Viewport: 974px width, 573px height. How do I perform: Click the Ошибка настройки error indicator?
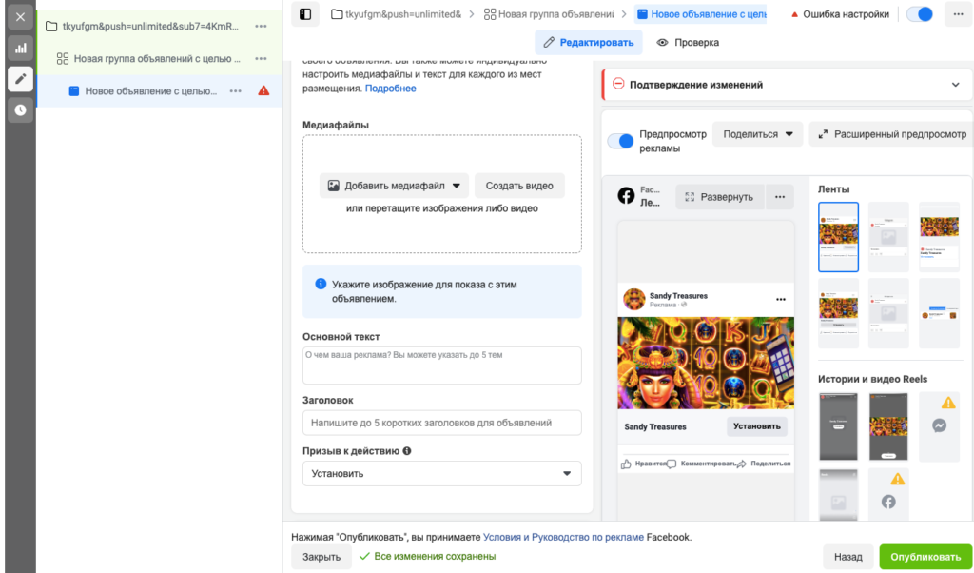point(839,14)
